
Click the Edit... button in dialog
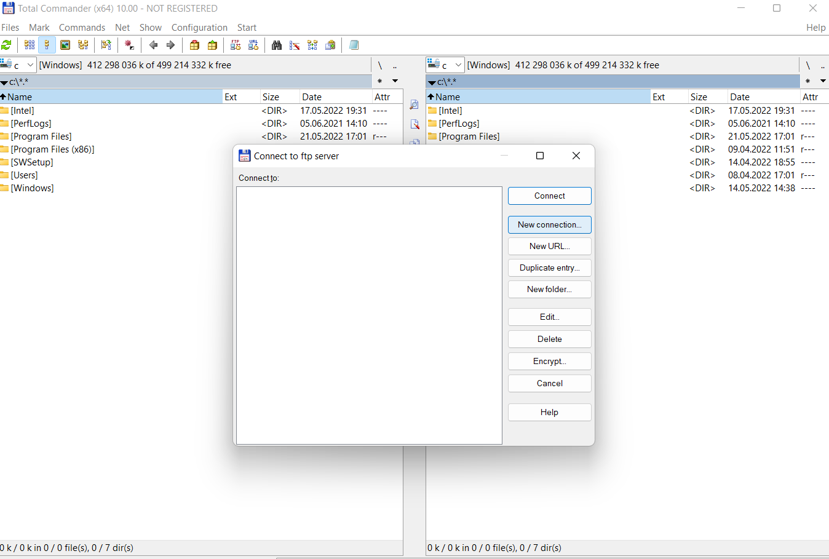point(550,317)
